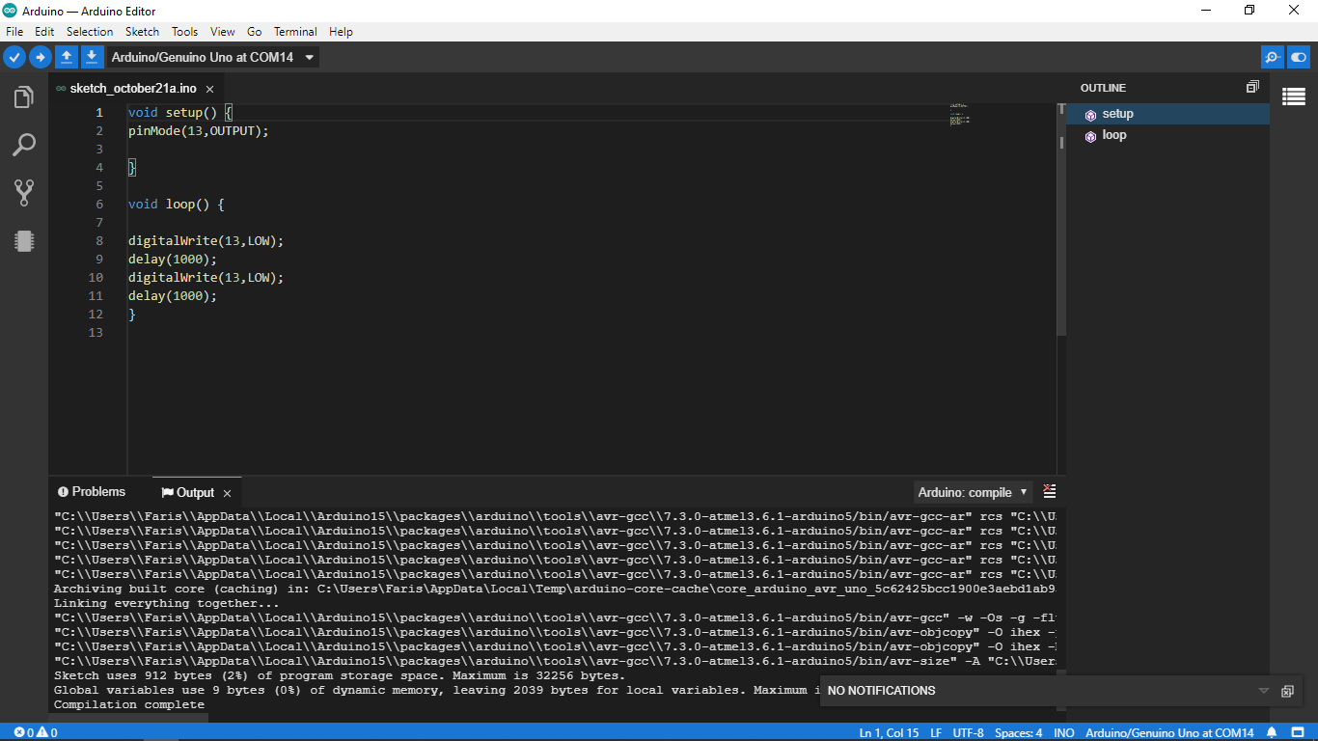This screenshot has height=741, width=1318.
Task: Open the Go menu
Action: tap(255, 32)
